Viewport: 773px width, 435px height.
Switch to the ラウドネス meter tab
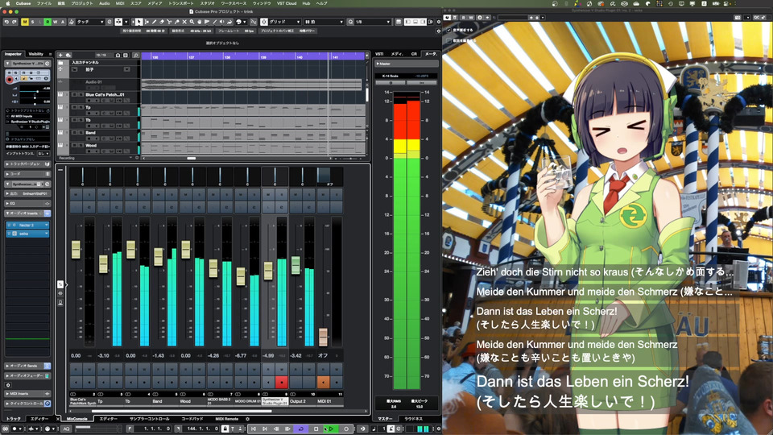click(x=414, y=419)
